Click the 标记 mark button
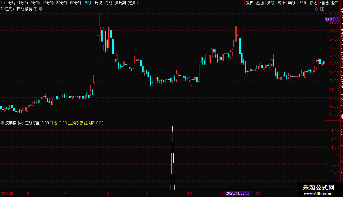 tap(313, 3)
